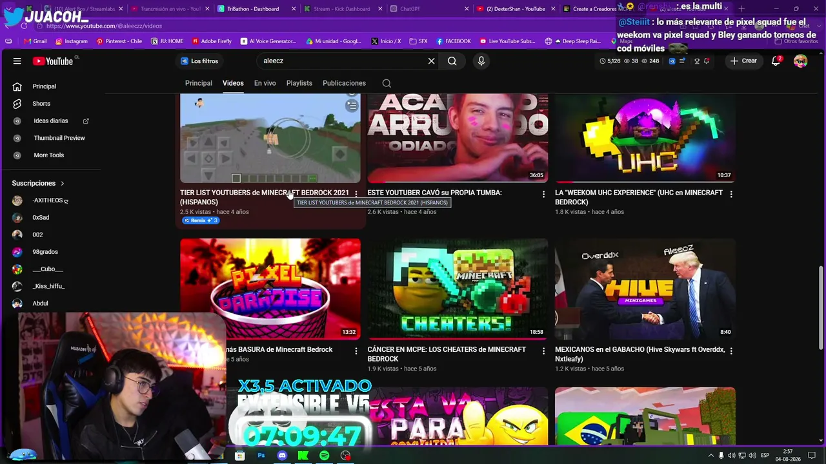This screenshot has height=464, width=826.
Task: Play the ESTE YOUTUBER CAVÓ video thumbnail
Action: click(x=458, y=138)
